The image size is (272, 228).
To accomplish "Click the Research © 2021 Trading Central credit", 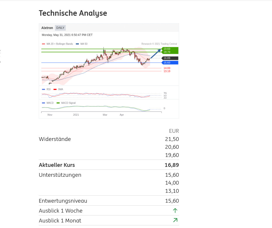I will pyautogui.click(x=159, y=44).
